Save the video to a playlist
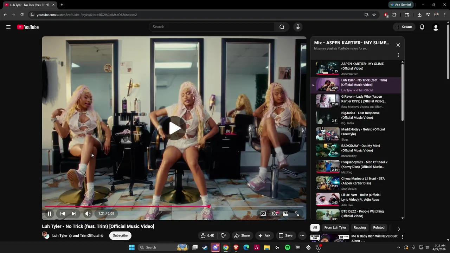Viewport: 450px width, 253px height. coord(285,235)
